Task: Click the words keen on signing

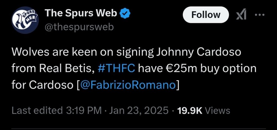Action: (x=103, y=52)
